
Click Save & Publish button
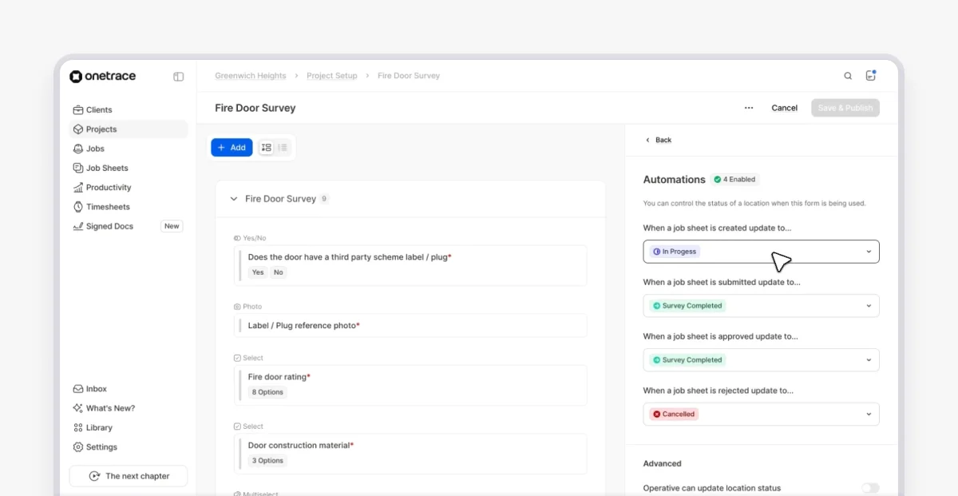[x=845, y=108]
